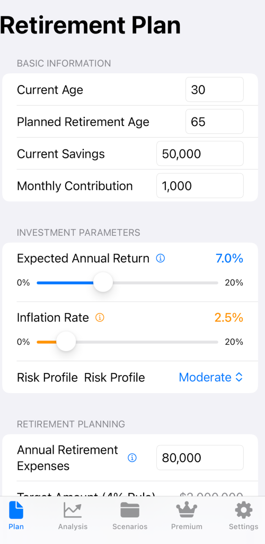Open the Analysis chart tab icon
265x544 pixels.
click(x=73, y=511)
